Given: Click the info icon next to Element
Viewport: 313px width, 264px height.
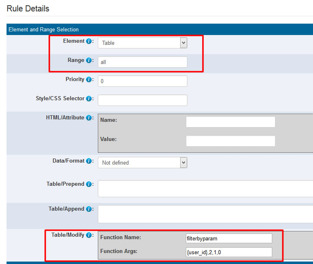Looking at the screenshot, I should tap(89, 41).
